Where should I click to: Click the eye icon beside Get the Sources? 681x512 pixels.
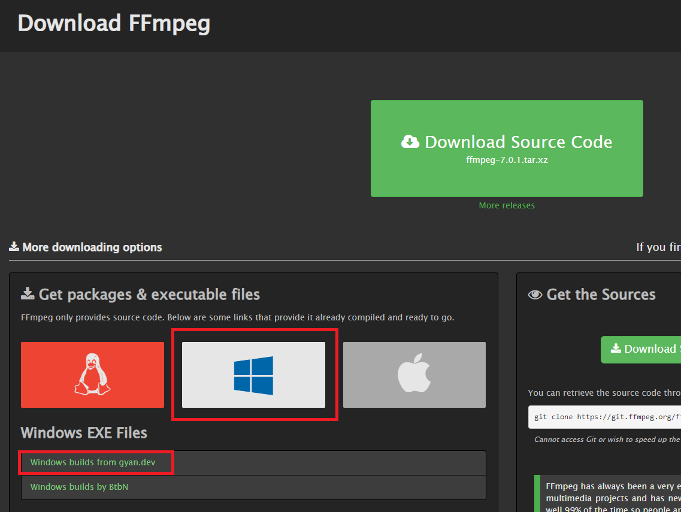pyautogui.click(x=535, y=295)
